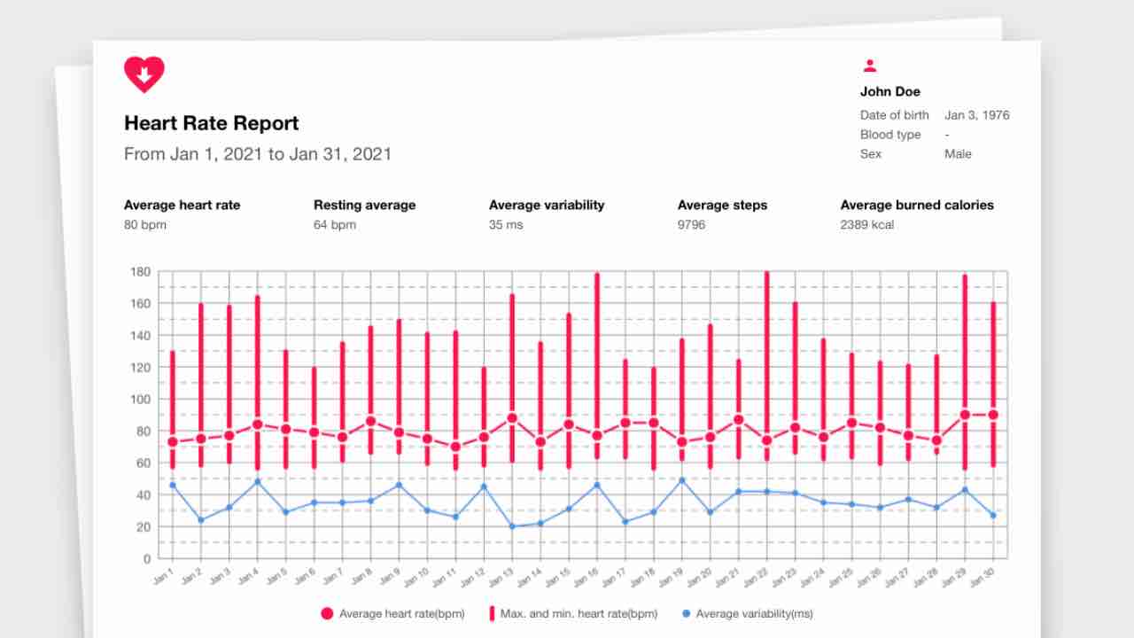Viewport: 1134px width, 638px height.
Task: Click the max/min heart rate bar for Jan 6
Action: point(315,417)
